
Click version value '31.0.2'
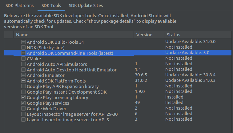141,80
